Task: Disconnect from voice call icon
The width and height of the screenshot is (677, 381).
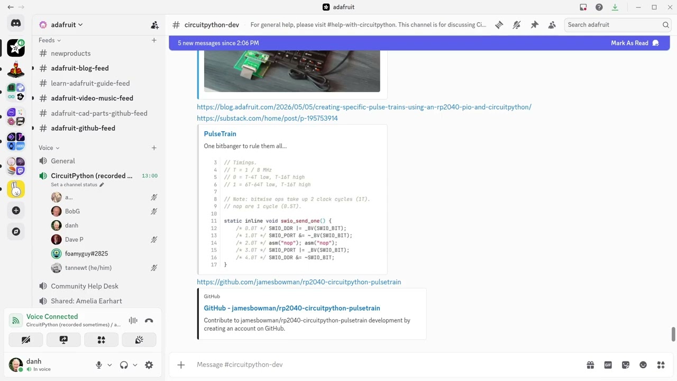Action: [x=149, y=320]
